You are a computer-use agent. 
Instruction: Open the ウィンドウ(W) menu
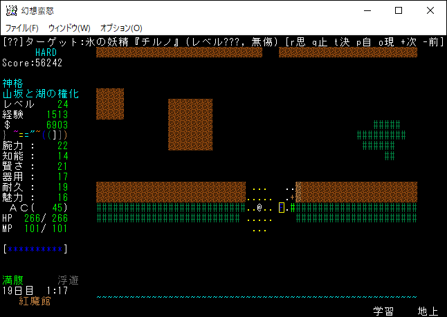pyautogui.click(x=69, y=28)
